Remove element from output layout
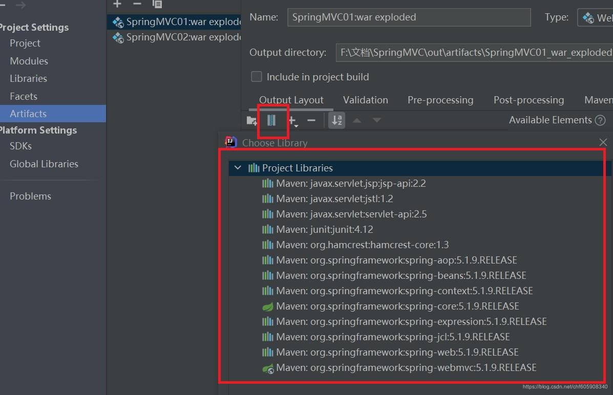613x395 pixels. tap(311, 120)
